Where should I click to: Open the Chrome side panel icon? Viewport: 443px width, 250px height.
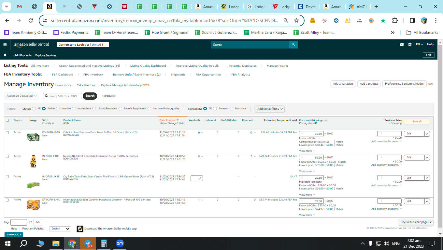click(x=412, y=21)
